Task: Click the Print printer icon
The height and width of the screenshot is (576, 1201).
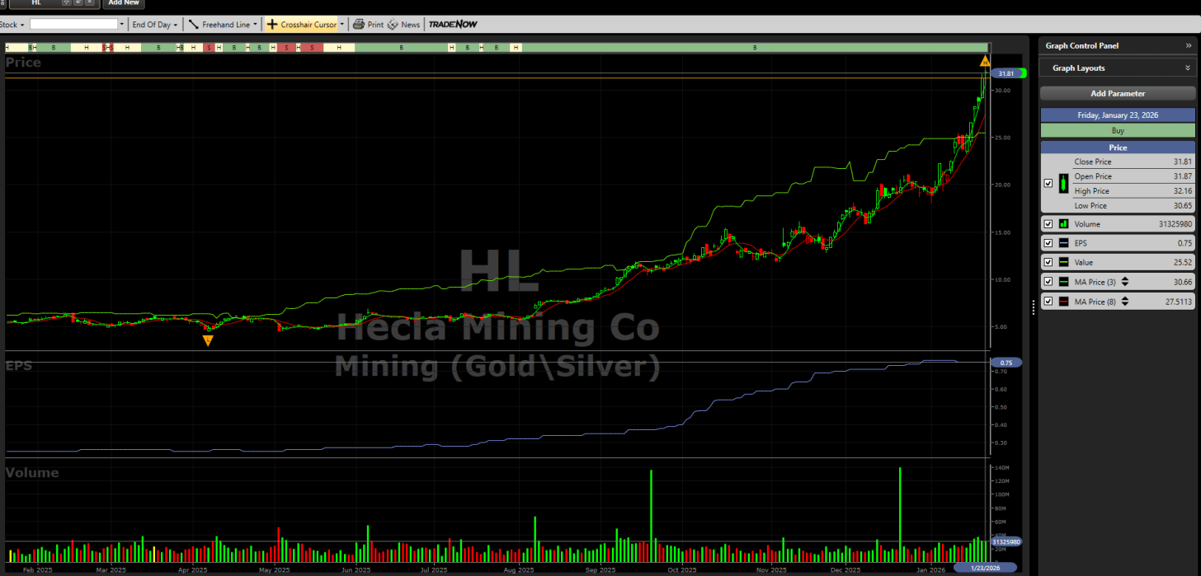Action: pyautogui.click(x=359, y=25)
